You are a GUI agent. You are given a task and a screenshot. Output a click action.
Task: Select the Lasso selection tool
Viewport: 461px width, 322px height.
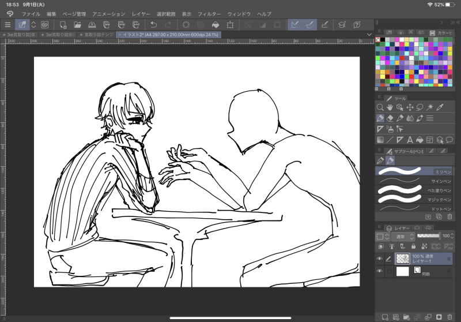[x=420, y=107]
